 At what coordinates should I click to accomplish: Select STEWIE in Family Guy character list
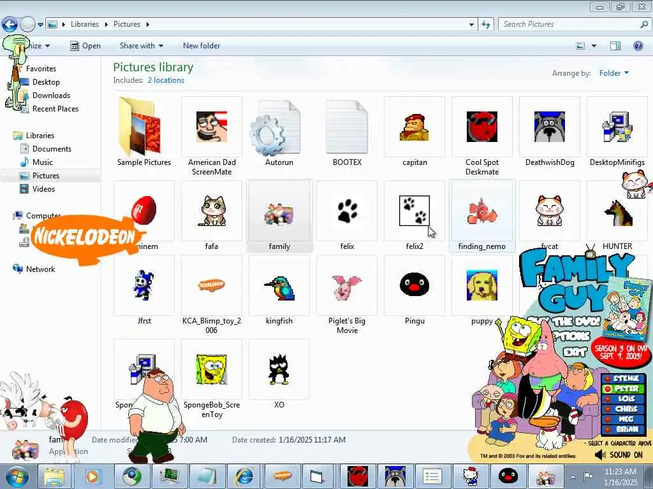pyautogui.click(x=623, y=378)
